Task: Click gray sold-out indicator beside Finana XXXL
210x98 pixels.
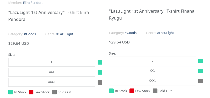Action: [201, 81]
